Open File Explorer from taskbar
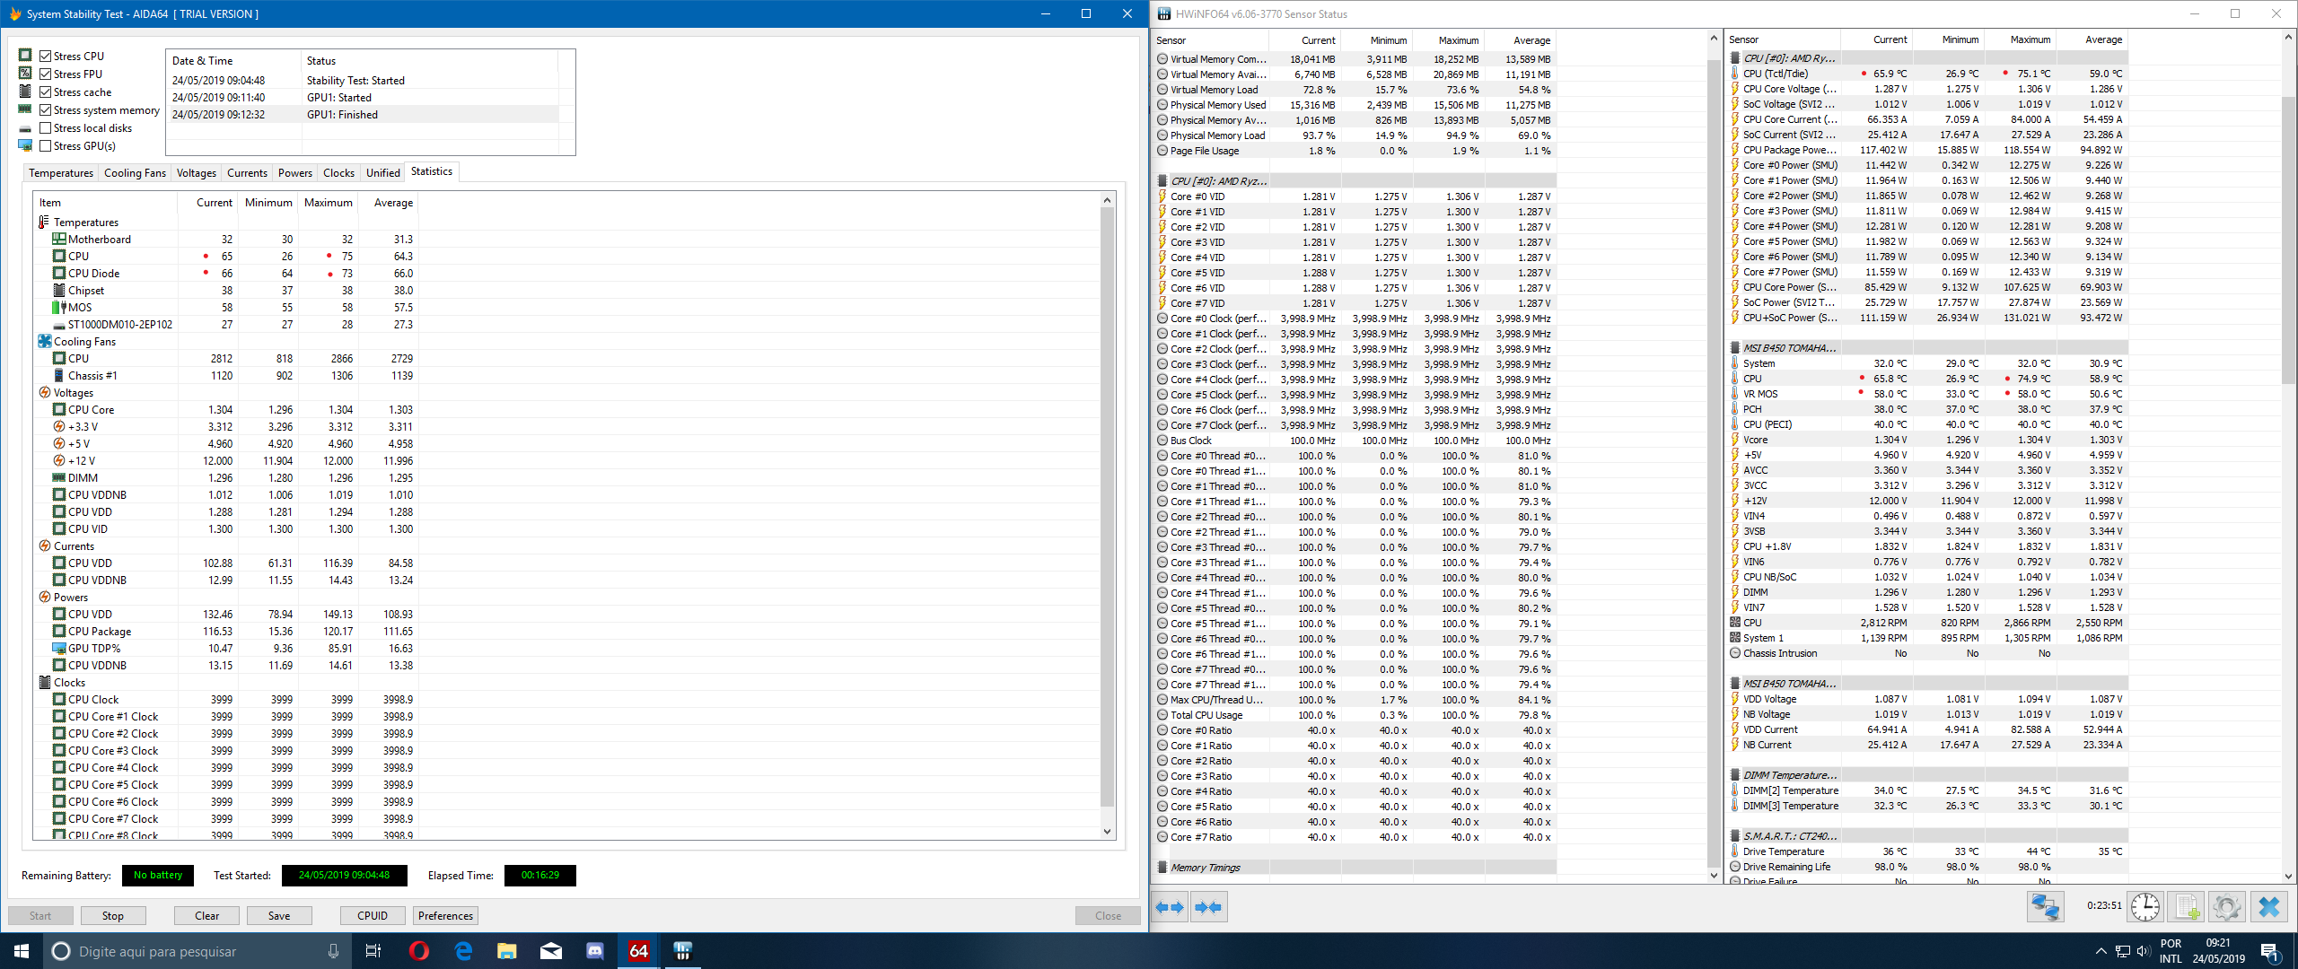 click(x=507, y=951)
